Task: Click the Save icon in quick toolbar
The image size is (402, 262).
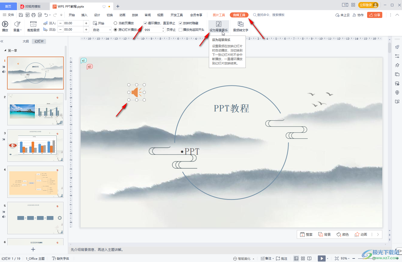Action: point(21,15)
